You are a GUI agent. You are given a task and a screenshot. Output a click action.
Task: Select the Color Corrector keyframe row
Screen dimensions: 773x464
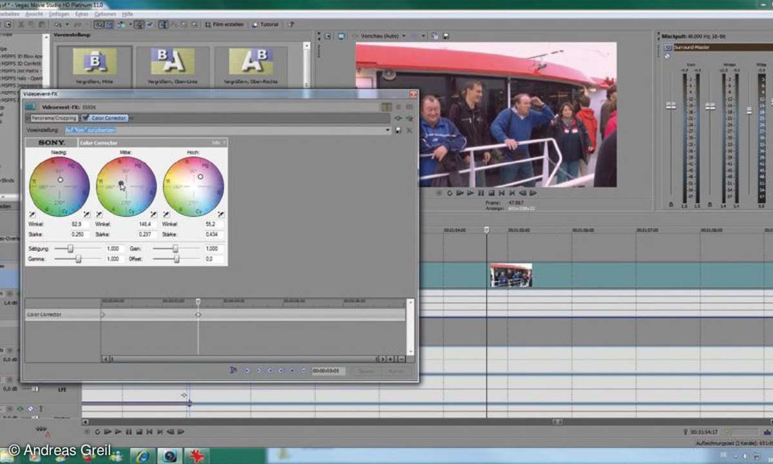coord(215,314)
